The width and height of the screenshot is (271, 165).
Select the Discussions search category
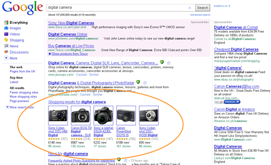tap(19, 52)
